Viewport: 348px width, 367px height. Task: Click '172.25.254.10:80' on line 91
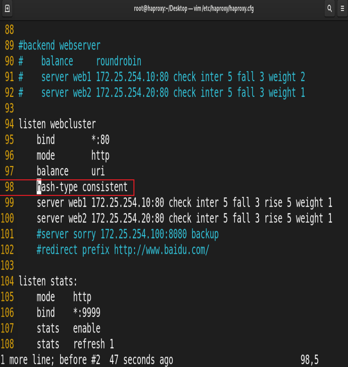132,77
